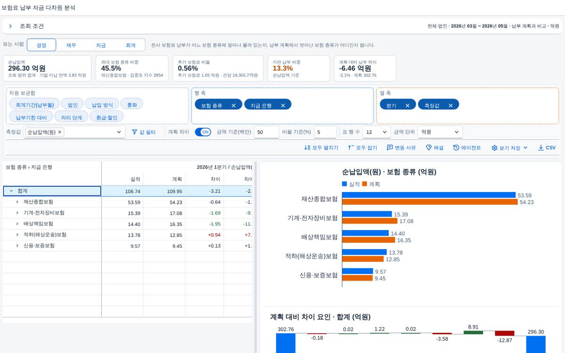The height and width of the screenshot is (353, 565).
Task: Click 모두 접기 to collapse all rows
Action: [363, 148]
